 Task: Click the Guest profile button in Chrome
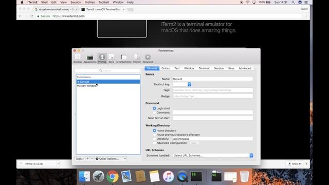304,9
